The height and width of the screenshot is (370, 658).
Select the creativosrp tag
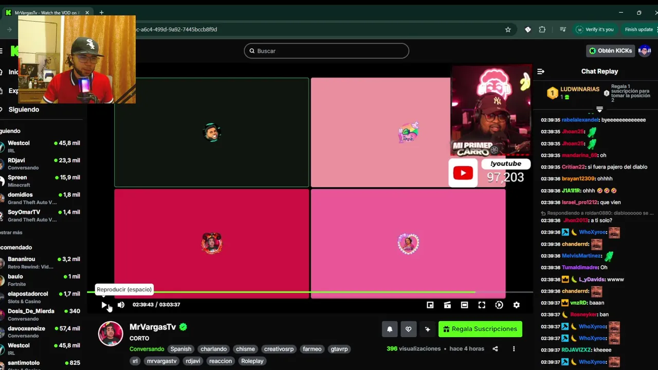coord(279,349)
